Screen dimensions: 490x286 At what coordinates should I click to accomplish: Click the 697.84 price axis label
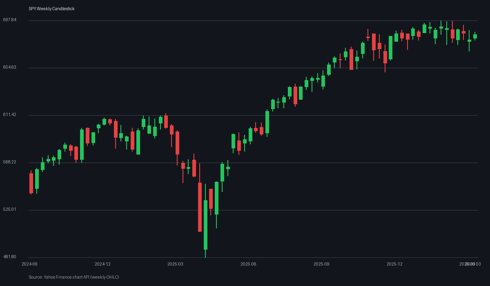coord(9,20)
